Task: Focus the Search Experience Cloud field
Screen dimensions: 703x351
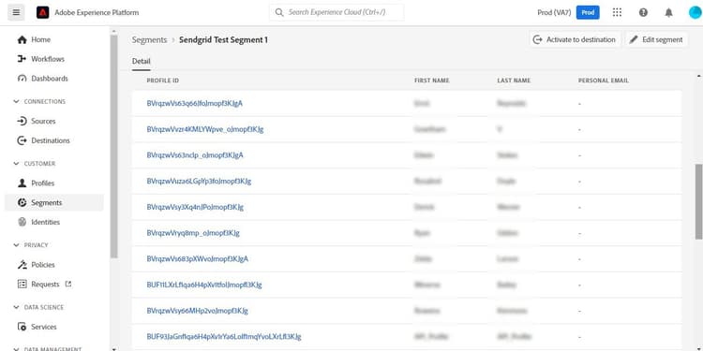Action: pyautogui.click(x=337, y=12)
